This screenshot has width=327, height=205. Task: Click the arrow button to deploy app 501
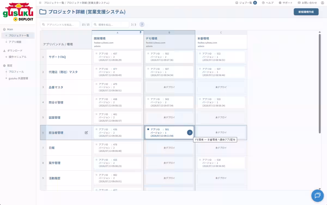tap(190, 132)
